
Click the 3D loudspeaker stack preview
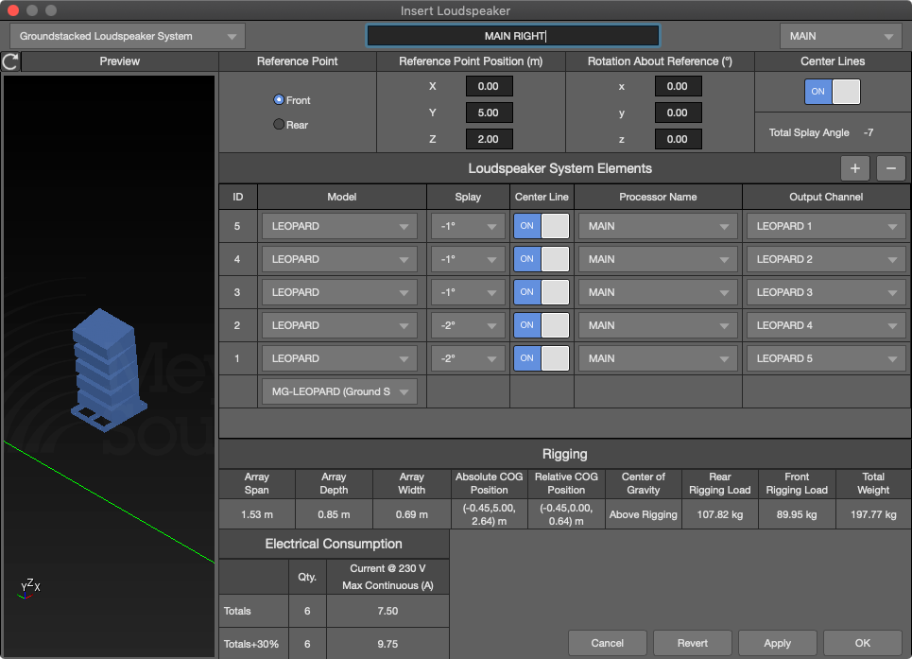point(109,370)
